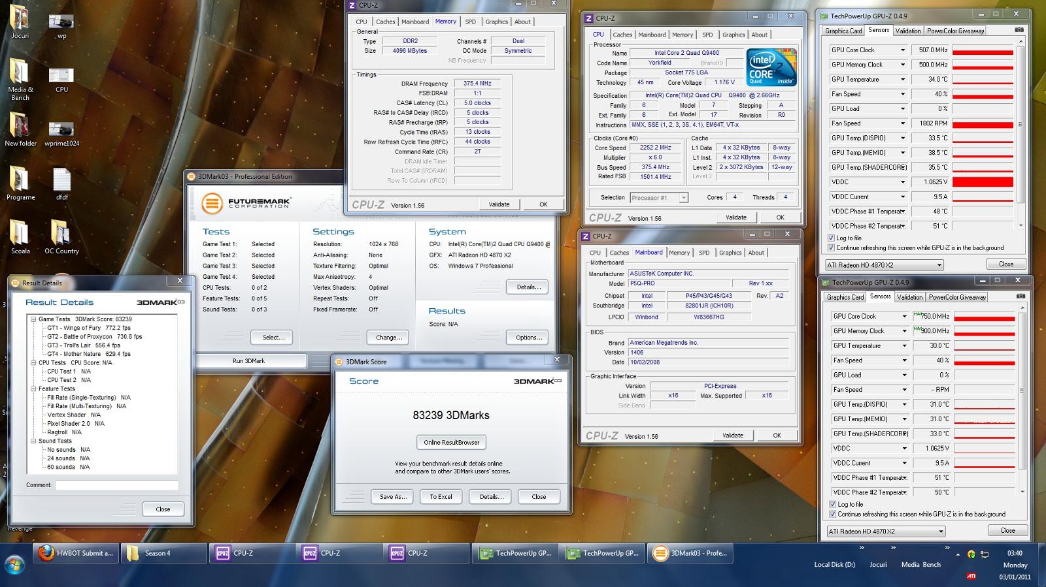Open the Jocuri folder desktop icon

20,20
